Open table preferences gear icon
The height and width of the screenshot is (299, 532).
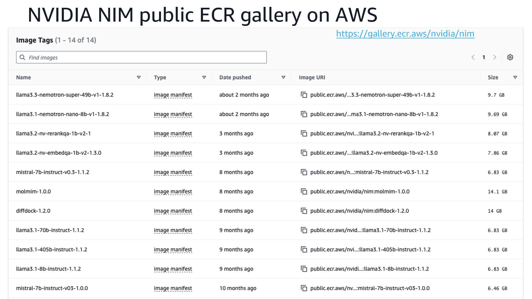pyautogui.click(x=510, y=57)
